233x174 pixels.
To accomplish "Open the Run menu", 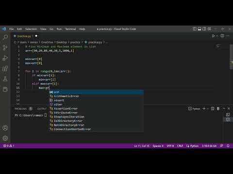I will (x=59, y=29).
